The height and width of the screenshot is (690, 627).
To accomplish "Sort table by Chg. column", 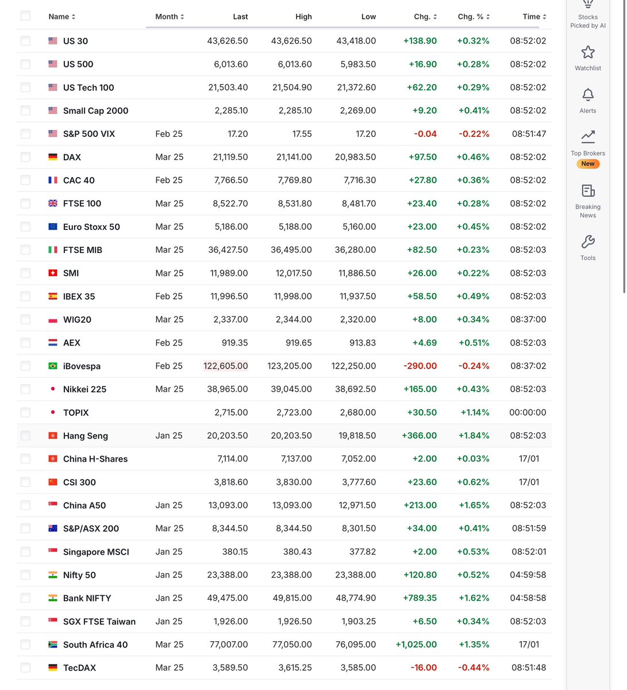I will (425, 17).
